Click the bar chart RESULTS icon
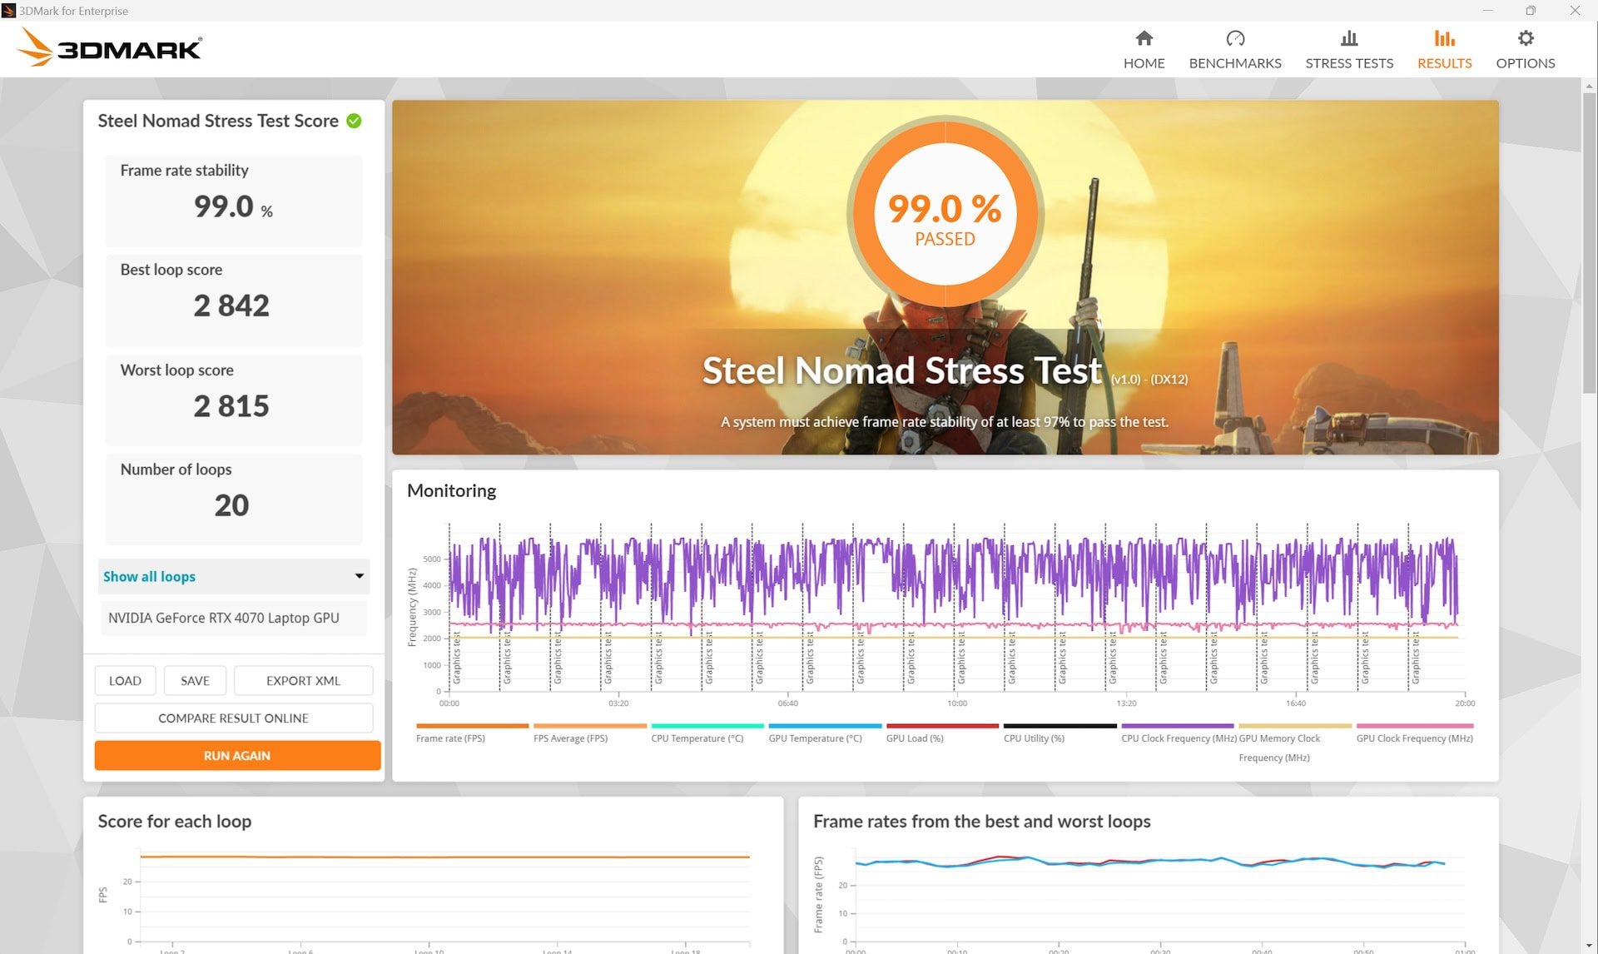 1445,37
